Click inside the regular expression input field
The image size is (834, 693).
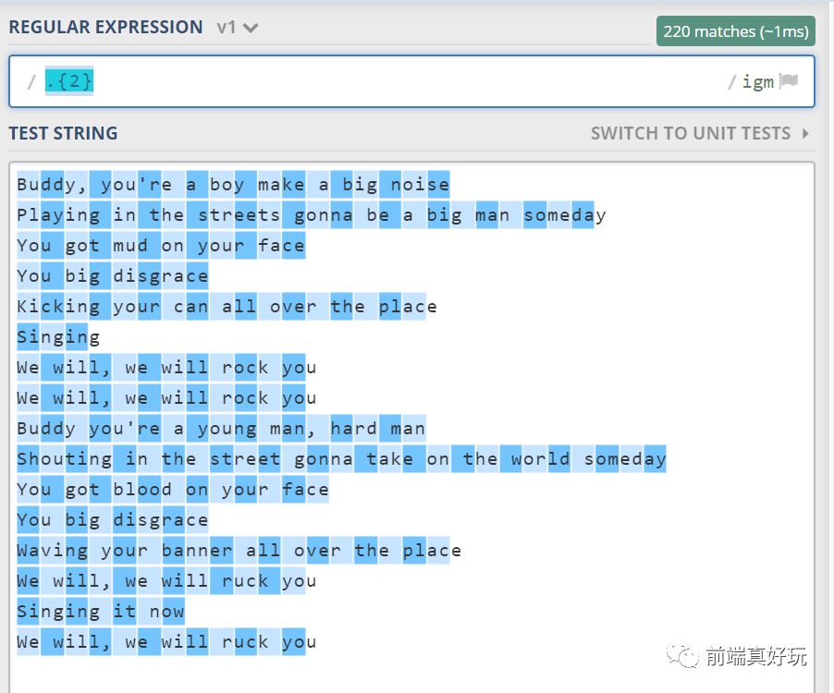point(411,81)
